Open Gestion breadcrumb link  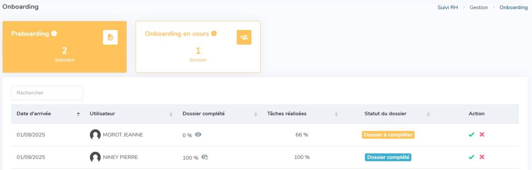point(479,7)
